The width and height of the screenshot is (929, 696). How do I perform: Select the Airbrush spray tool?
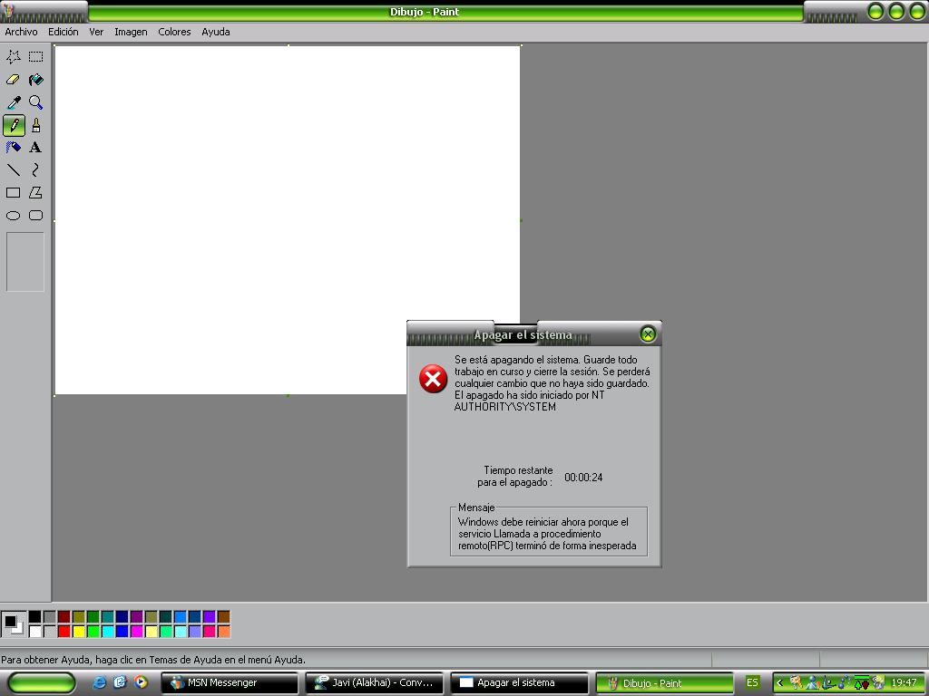14,148
